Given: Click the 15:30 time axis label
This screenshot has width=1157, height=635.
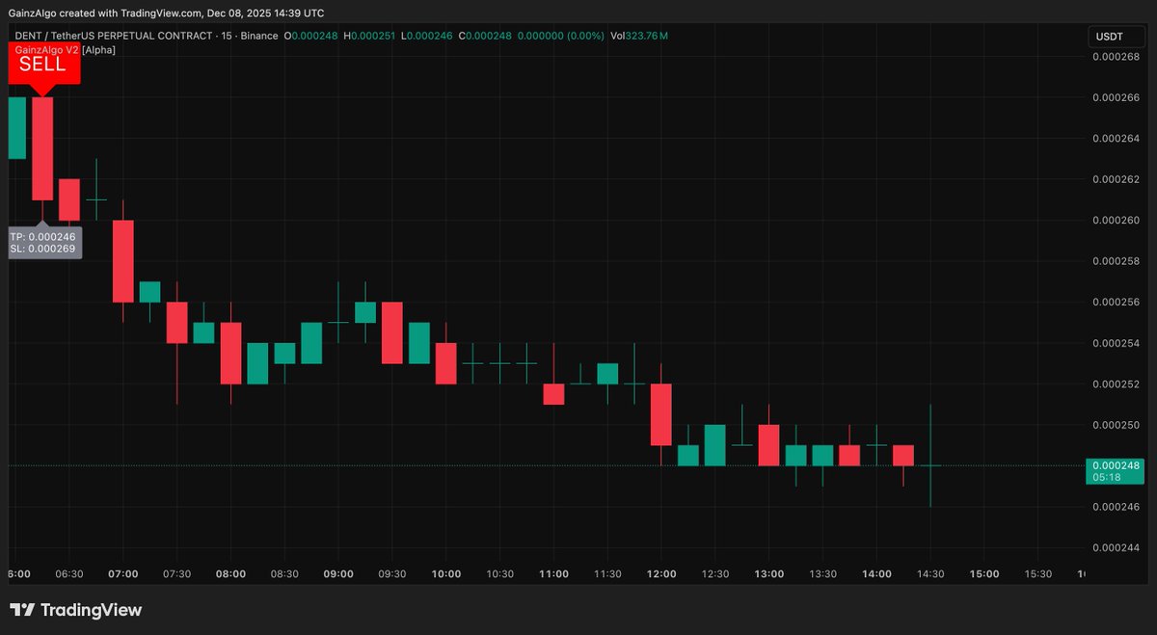Looking at the screenshot, I should [1038, 573].
